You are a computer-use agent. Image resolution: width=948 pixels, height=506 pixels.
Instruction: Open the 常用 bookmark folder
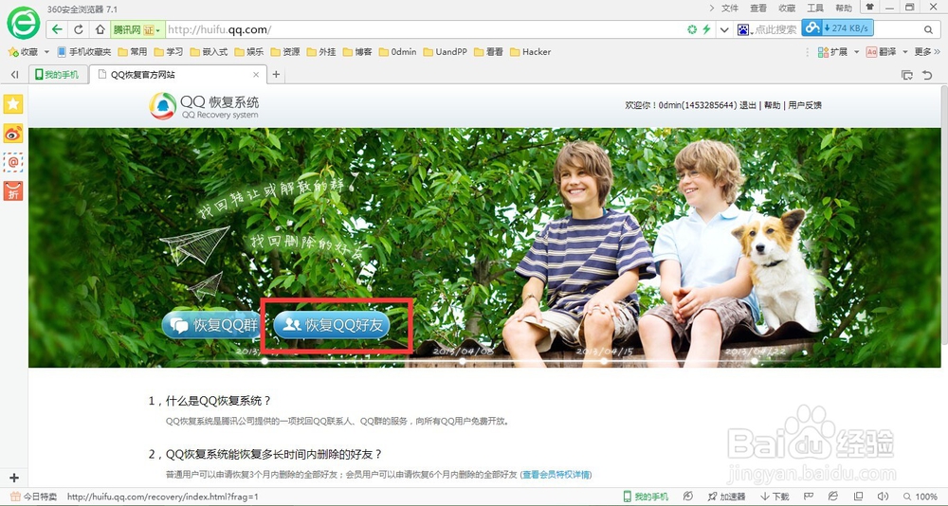click(133, 52)
